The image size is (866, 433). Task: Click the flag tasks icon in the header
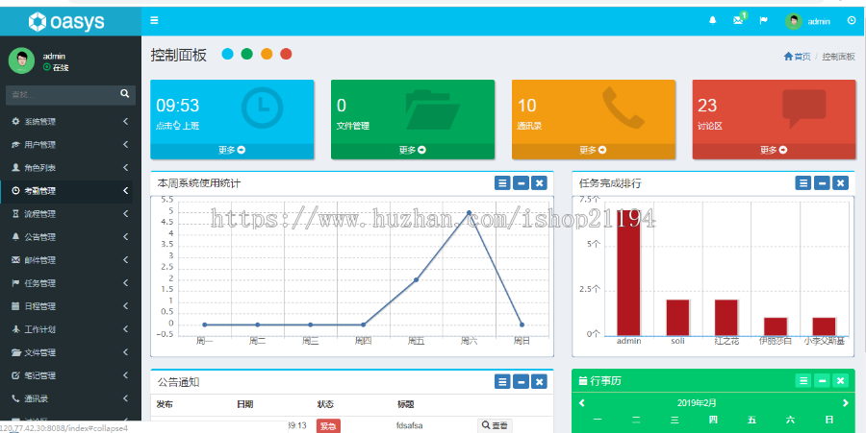point(763,20)
